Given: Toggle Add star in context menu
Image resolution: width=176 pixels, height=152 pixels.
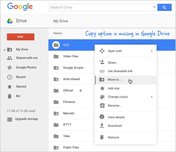Looking at the screenshot, I should (x=114, y=88).
